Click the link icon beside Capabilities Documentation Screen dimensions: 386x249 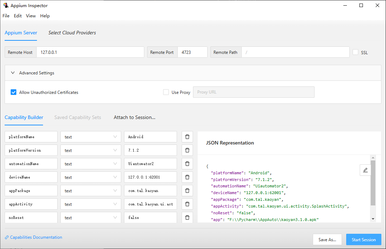click(x=7, y=237)
